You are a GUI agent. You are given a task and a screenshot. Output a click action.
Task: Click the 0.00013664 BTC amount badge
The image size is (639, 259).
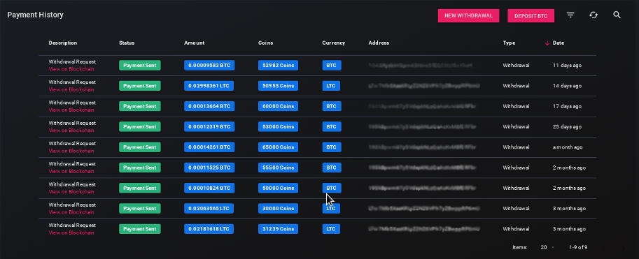pyautogui.click(x=209, y=106)
